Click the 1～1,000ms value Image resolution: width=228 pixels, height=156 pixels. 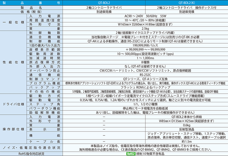point(145,58)
